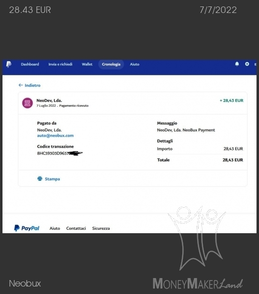This screenshot has width=259, height=294.
Task: Open the Sicurezza footer link
Action: click(x=101, y=228)
